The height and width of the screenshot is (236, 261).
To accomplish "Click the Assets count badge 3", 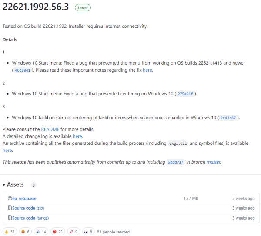I will click(33, 185).
